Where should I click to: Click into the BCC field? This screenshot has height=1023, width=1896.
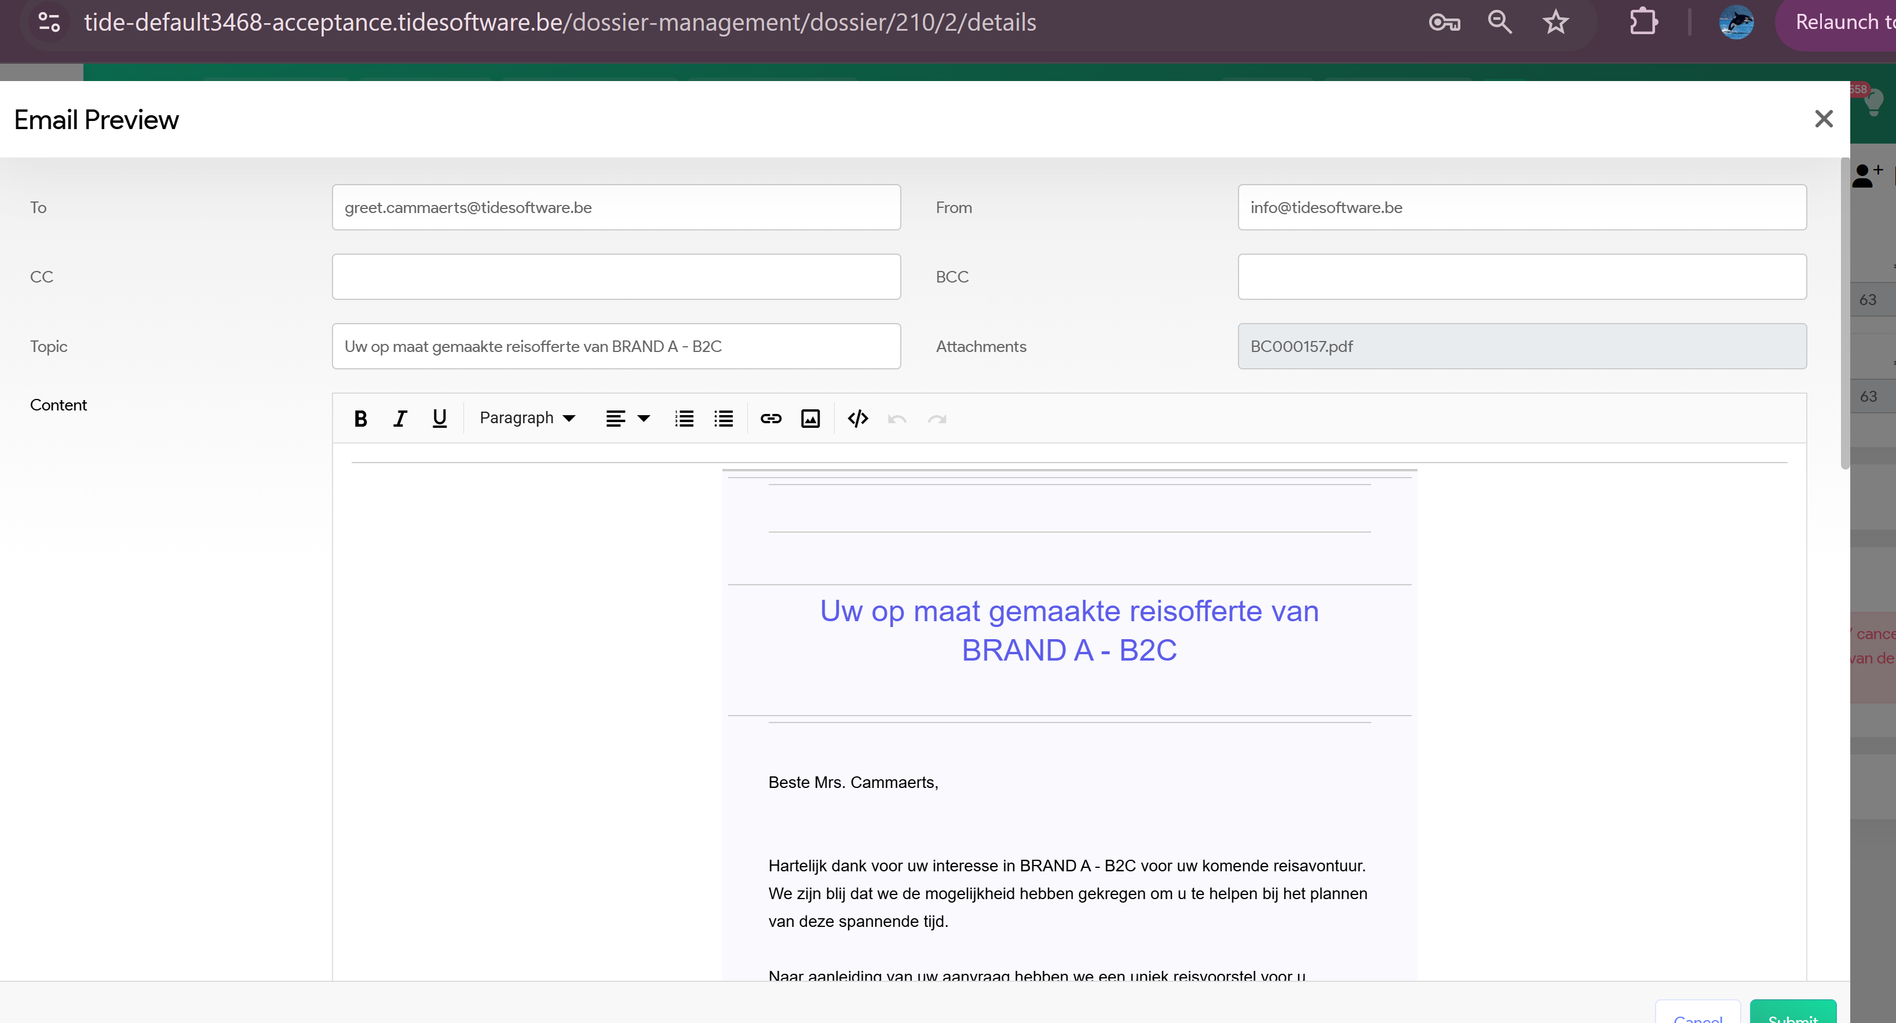(1521, 277)
